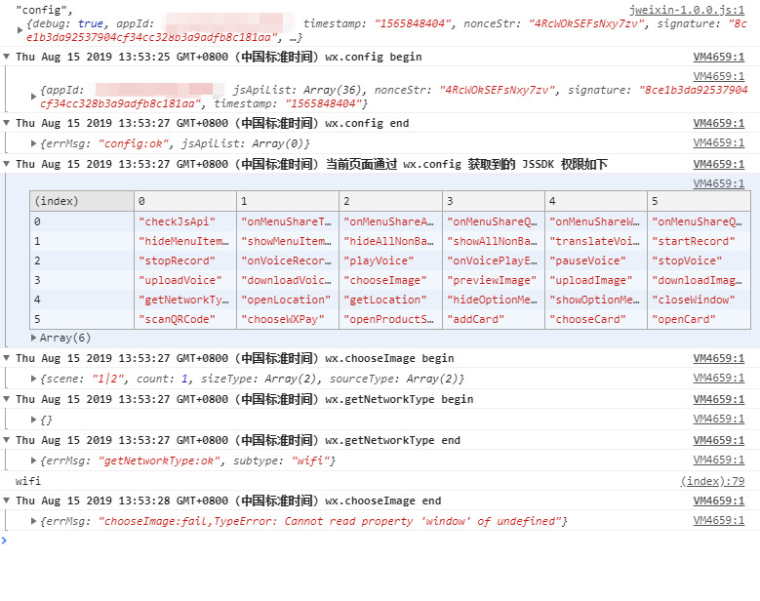Viewport: 760px width, 601px height.
Task: Select the "pauseVoice" table cell
Action: coord(596,260)
